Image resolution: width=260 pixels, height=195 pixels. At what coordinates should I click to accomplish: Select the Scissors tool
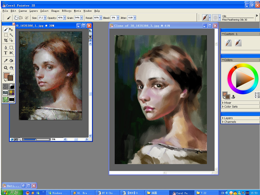(11, 53)
